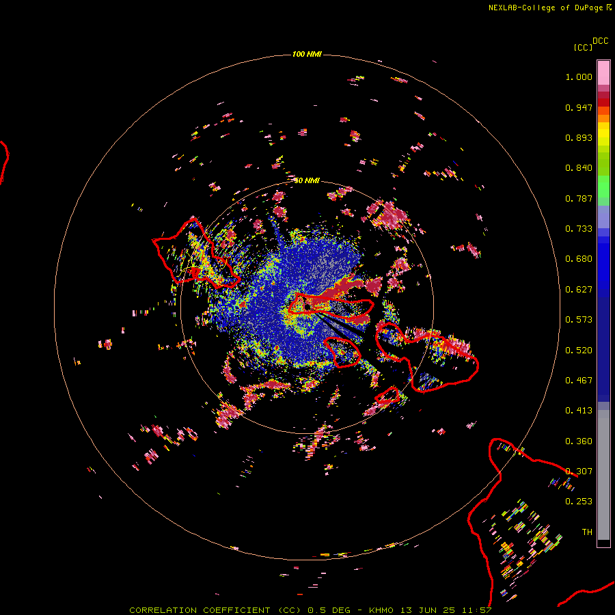Select the 0.627 legend value
The height and width of the screenshot is (615, 615).
pyautogui.click(x=579, y=290)
